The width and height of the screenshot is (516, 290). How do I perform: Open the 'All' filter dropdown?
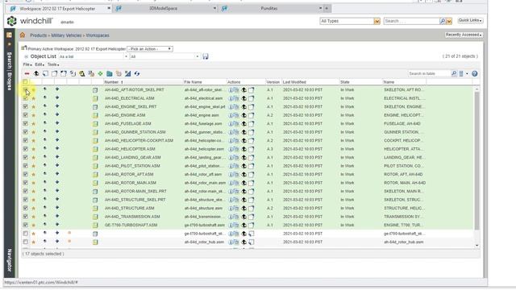click(164, 56)
